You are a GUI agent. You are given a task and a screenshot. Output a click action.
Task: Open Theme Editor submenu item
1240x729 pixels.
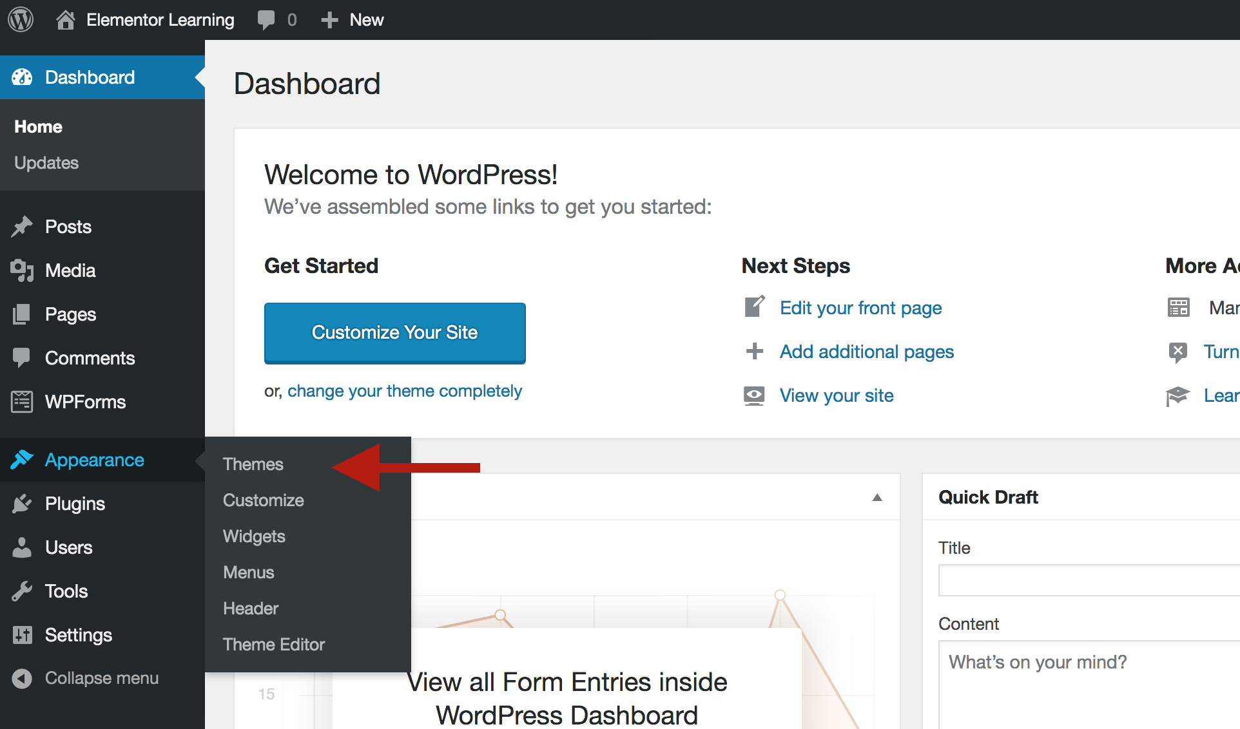pyautogui.click(x=274, y=645)
